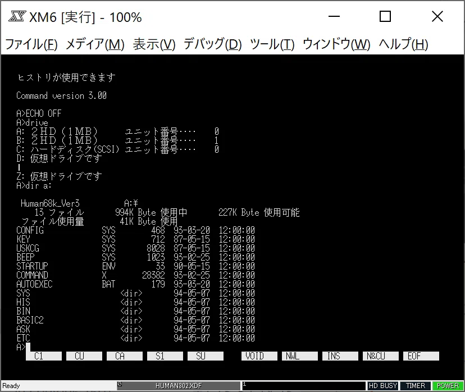This screenshot has width=465, height=392.
Task: Click floppy drive 0 HUMAN302.XDF status
Action: (x=179, y=385)
